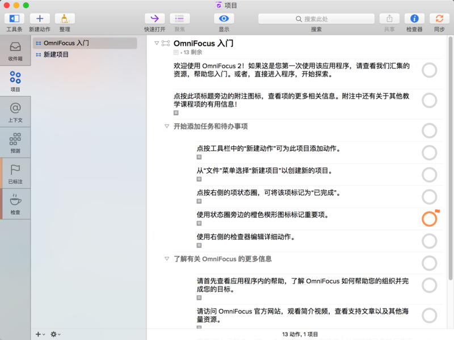The width and height of the screenshot is (454, 340).
Task: Complete the 请访问 OmniFocus 官方网站 item
Action: click(x=429, y=316)
